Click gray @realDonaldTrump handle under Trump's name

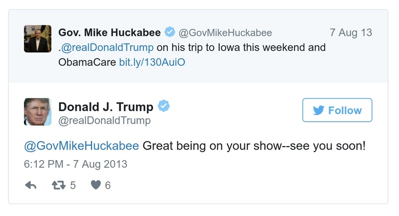tap(104, 121)
